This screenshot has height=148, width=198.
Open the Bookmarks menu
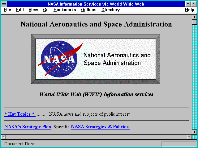tap(65, 10)
